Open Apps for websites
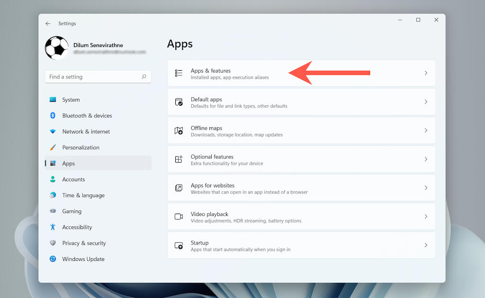485x298 pixels. (301, 188)
